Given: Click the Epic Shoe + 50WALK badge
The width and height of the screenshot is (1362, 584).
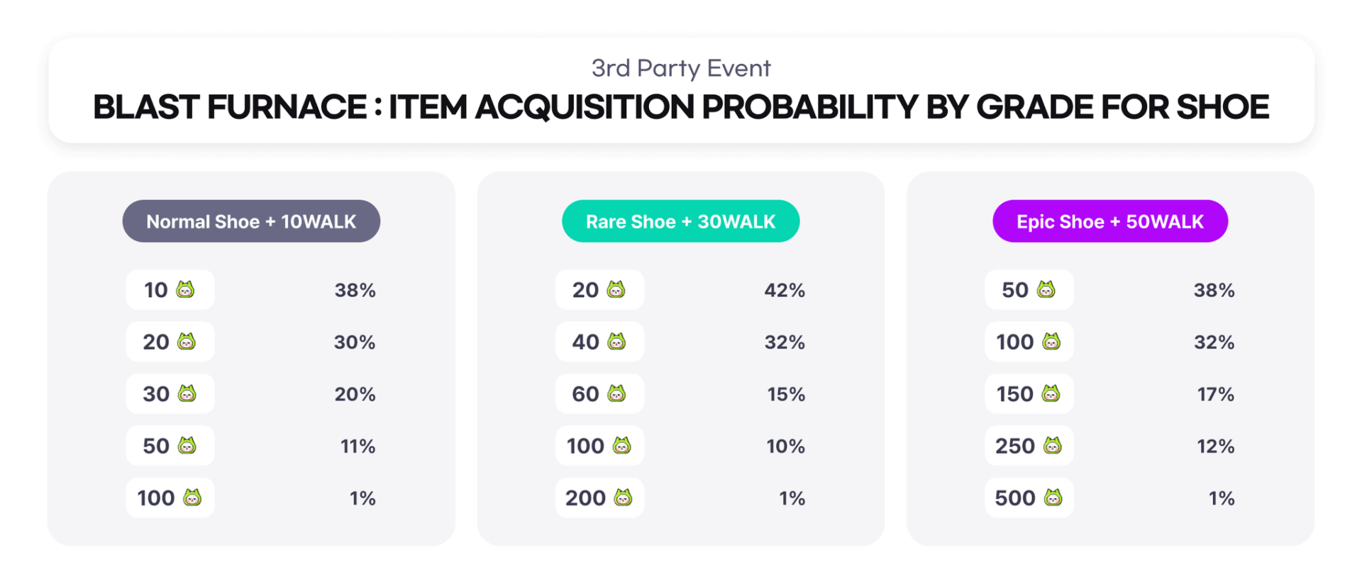Looking at the screenshot, I should click(1110, 221).
